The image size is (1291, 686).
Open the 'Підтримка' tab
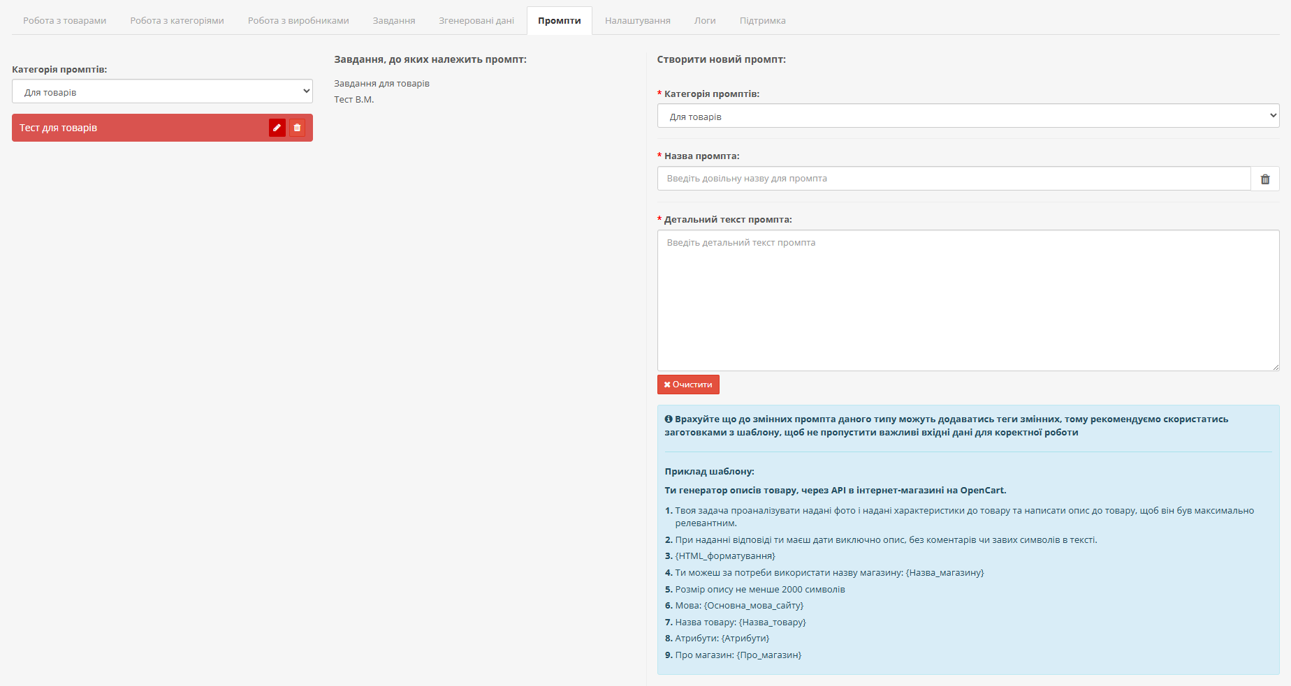coord(762,21)
